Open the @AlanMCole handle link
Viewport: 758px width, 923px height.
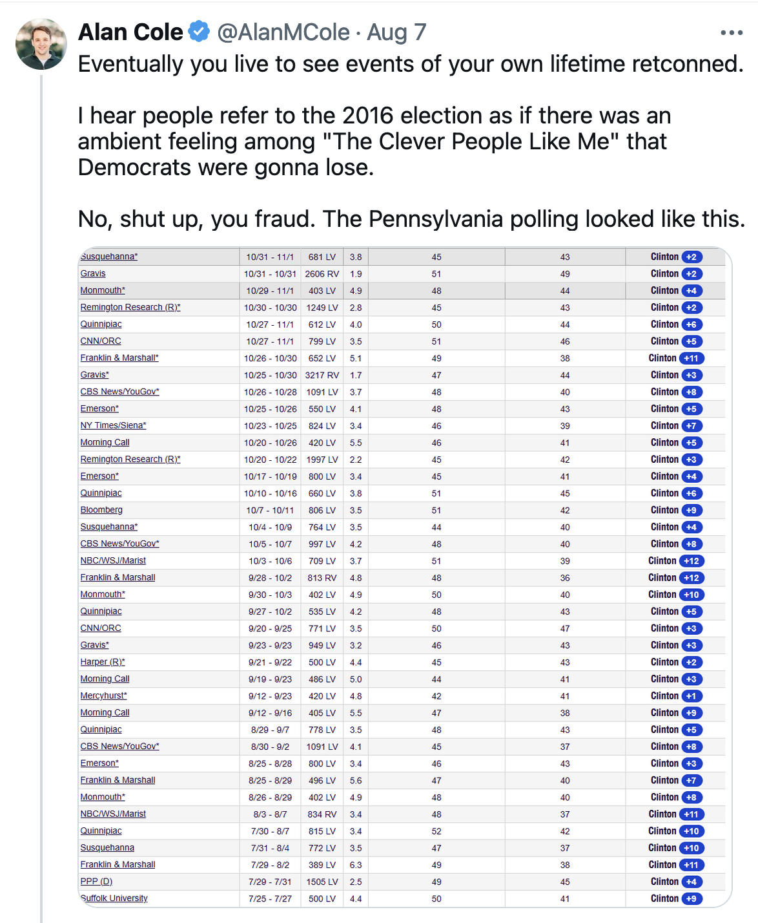coord(283,32)
